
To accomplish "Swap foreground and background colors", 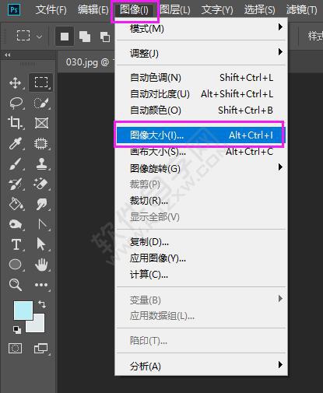I will point(42,304).
